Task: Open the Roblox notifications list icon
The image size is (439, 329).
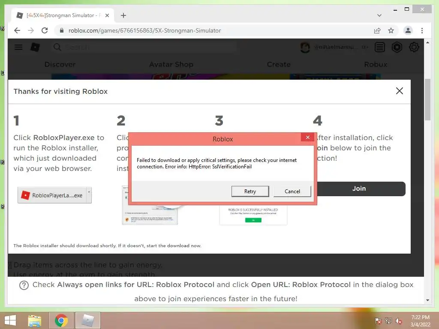Action: [380, 47]
